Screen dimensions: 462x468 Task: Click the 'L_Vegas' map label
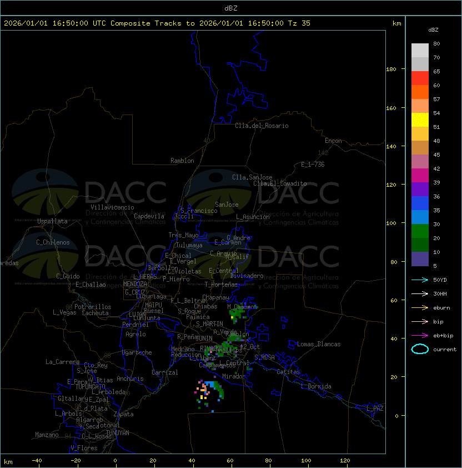click(x=64, y=312)
